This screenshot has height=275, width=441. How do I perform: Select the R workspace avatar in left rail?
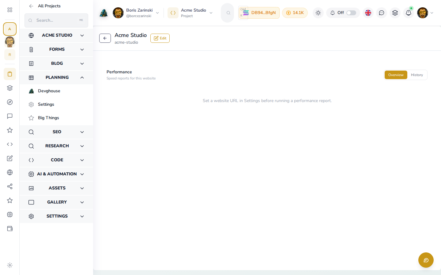click(10, 55)
